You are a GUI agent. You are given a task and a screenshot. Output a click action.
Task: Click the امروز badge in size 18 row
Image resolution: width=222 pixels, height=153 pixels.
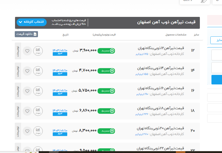[x=60, y=114]
